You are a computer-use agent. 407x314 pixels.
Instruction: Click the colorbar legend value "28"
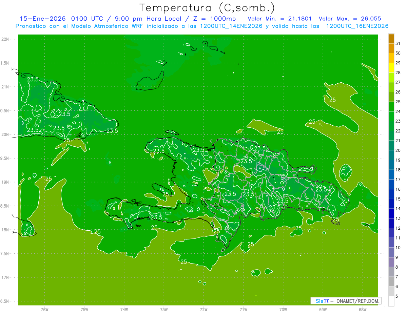(398, 72)
